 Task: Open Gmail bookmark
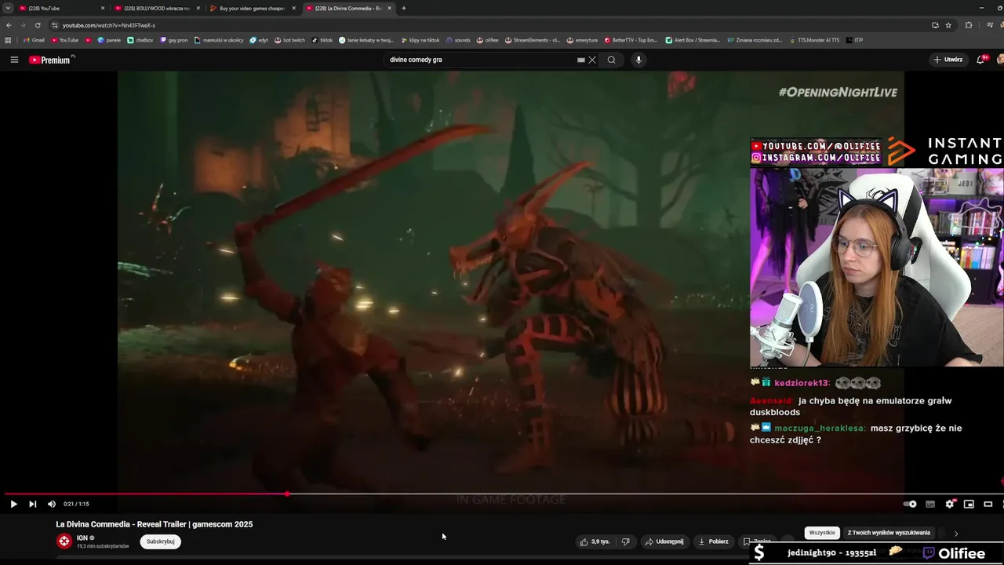(34, 40)
